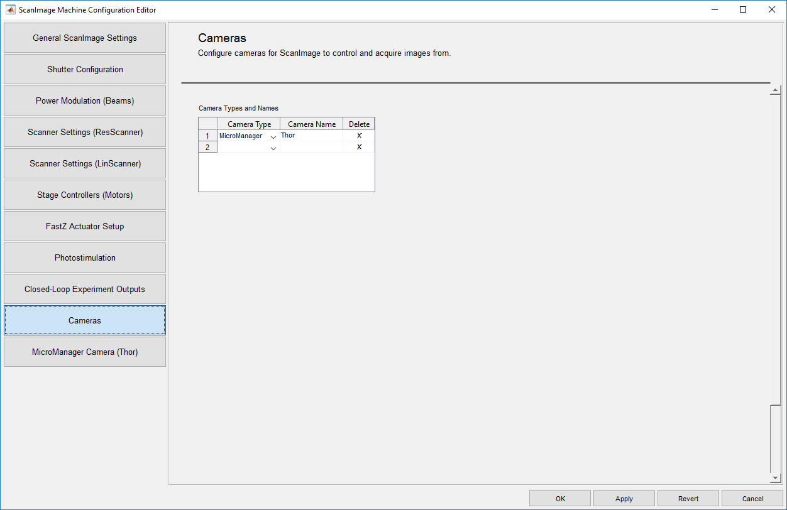Open General ScanImage Settings page

click(85, 38)
